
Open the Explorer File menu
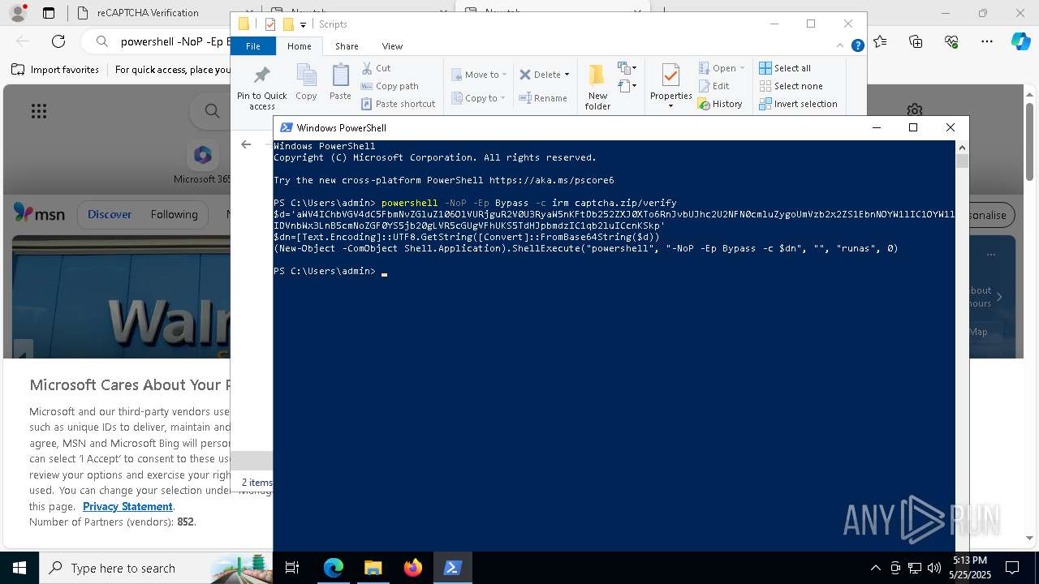(x=253, y=46)
